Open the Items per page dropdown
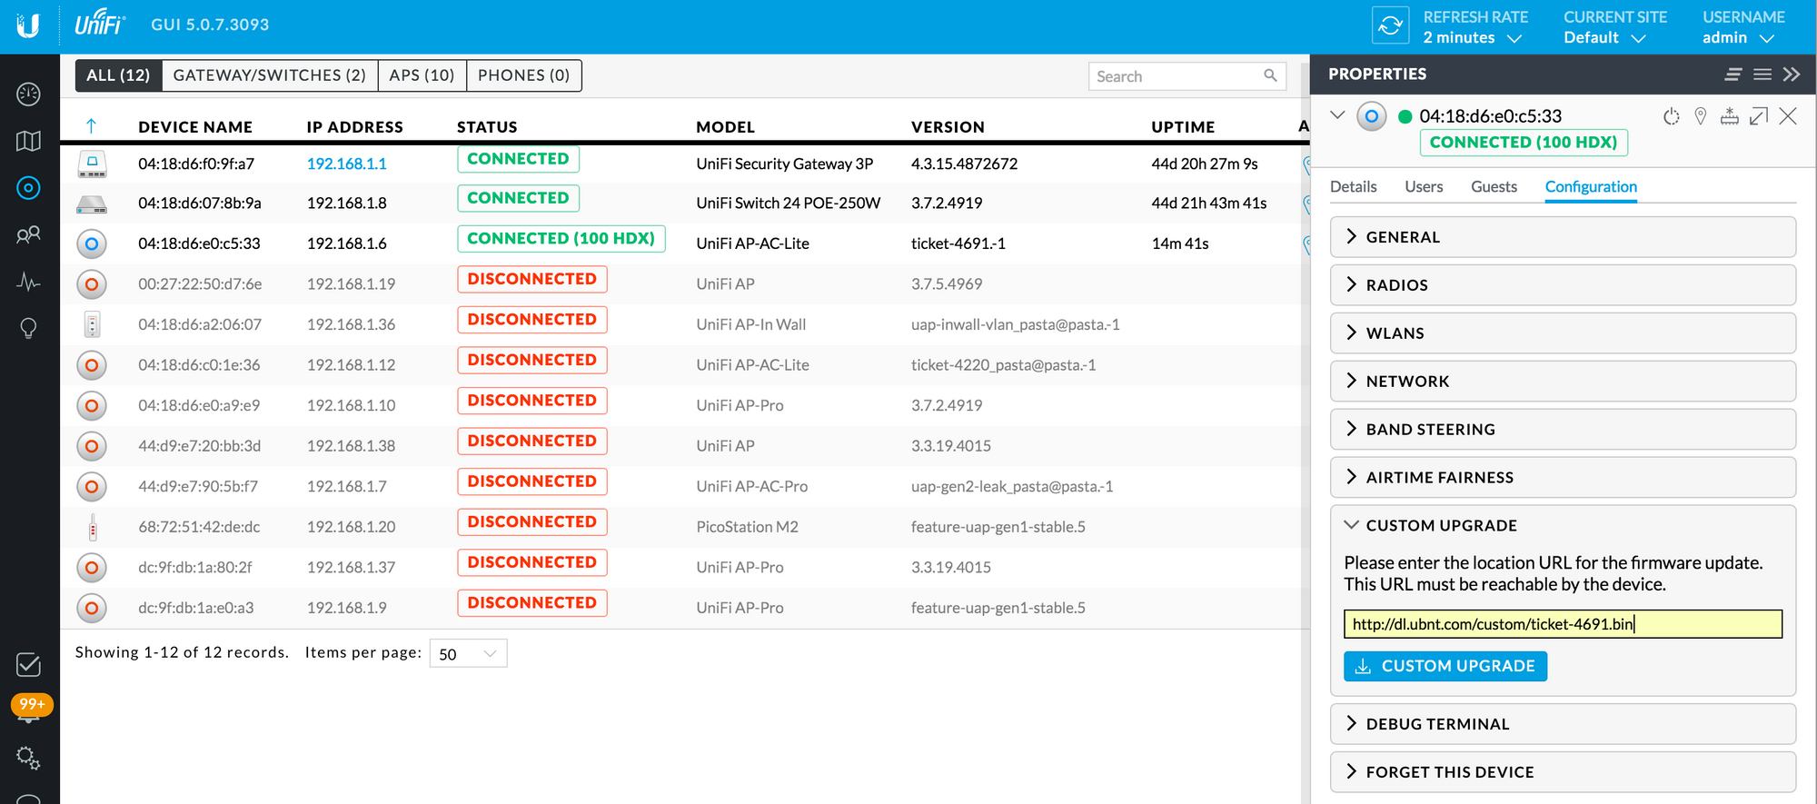This screenshot has width=1817, height=804. tap(468, 654)
